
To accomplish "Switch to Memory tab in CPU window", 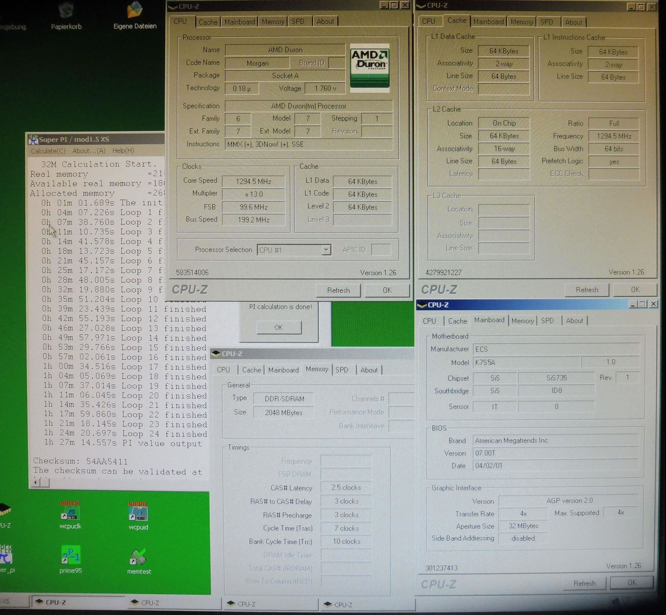I will point(273,22).
